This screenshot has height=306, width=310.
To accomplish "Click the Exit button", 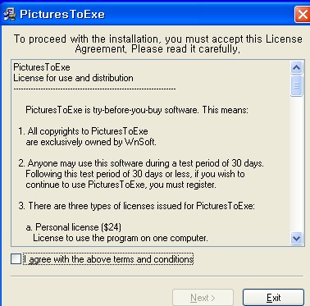I will pyautogui.click(x=273, y=298).
